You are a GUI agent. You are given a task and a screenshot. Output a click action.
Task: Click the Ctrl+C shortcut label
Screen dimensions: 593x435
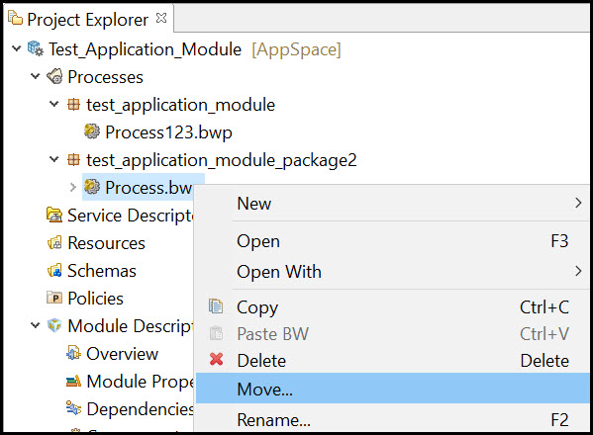pos(544,307)
